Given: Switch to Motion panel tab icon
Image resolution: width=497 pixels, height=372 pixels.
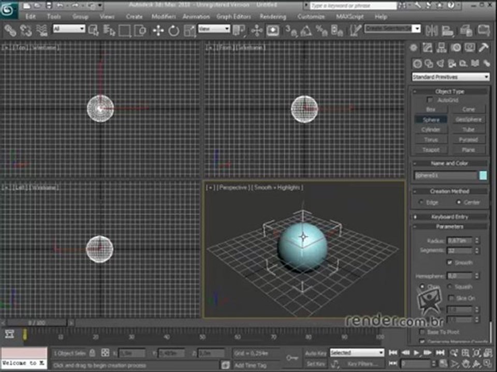Looking at the screenshot, I should point(456,48).
